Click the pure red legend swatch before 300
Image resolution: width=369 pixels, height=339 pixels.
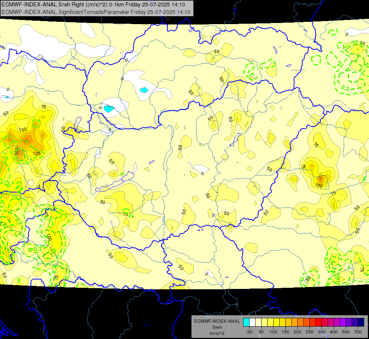pyautogui.click(x=319, y=322)
